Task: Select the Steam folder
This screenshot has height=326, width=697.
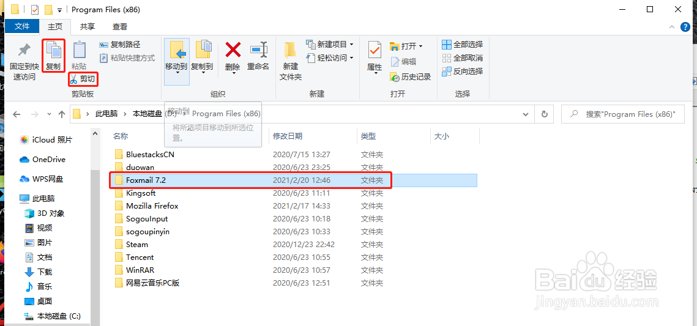Action: [137, 244]
